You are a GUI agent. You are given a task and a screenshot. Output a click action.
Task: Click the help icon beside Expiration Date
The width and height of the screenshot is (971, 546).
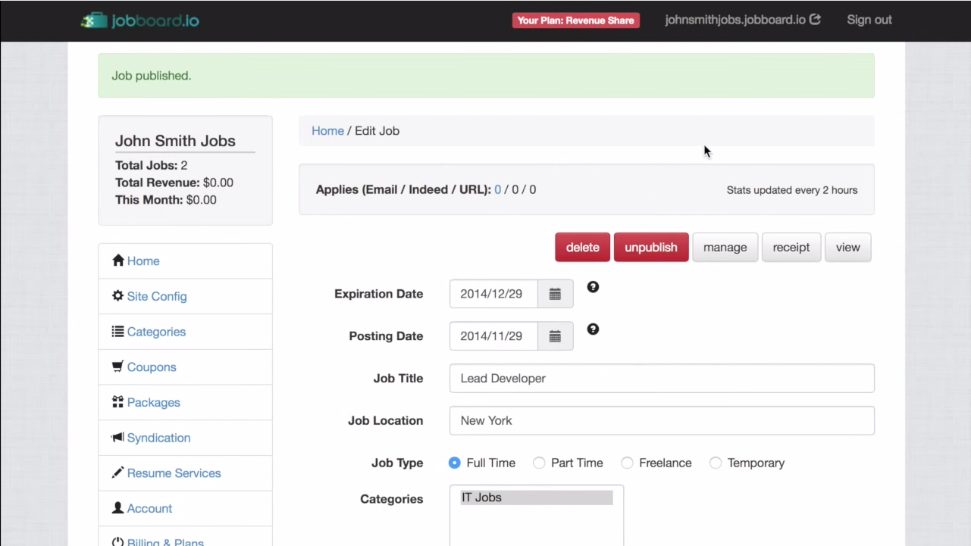pos(594,287)
